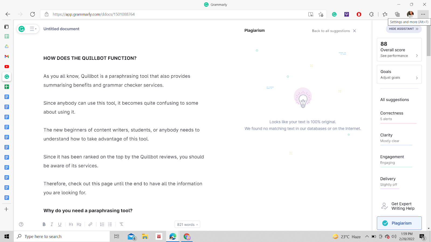Open tab actions menu in vertical tabs
Viewport: 431px width, 242px height.
click(x=7, y=27)
